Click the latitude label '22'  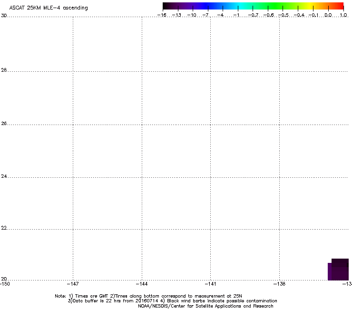pos(4,228)
